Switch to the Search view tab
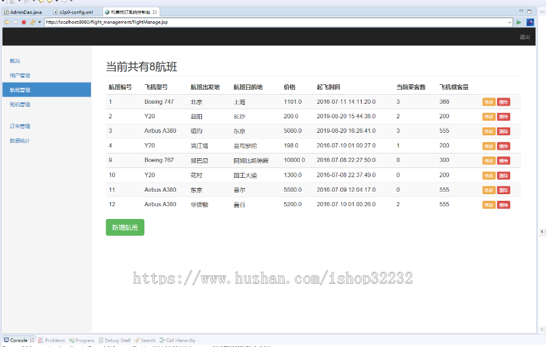This screenshot has width=546, height=347. pyautogui.click(x=145, y=340)
